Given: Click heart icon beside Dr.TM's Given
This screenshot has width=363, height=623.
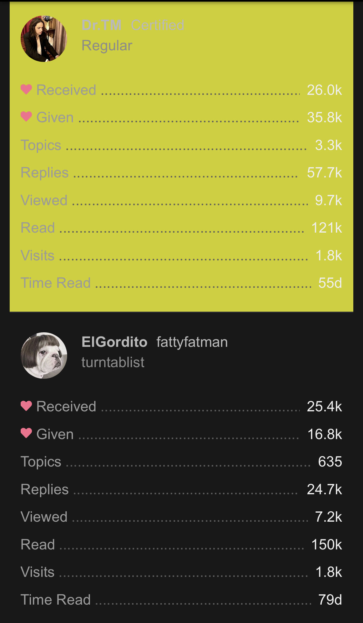Looking at the screenshot, I should pyautogui.click(x=26, y=116).
